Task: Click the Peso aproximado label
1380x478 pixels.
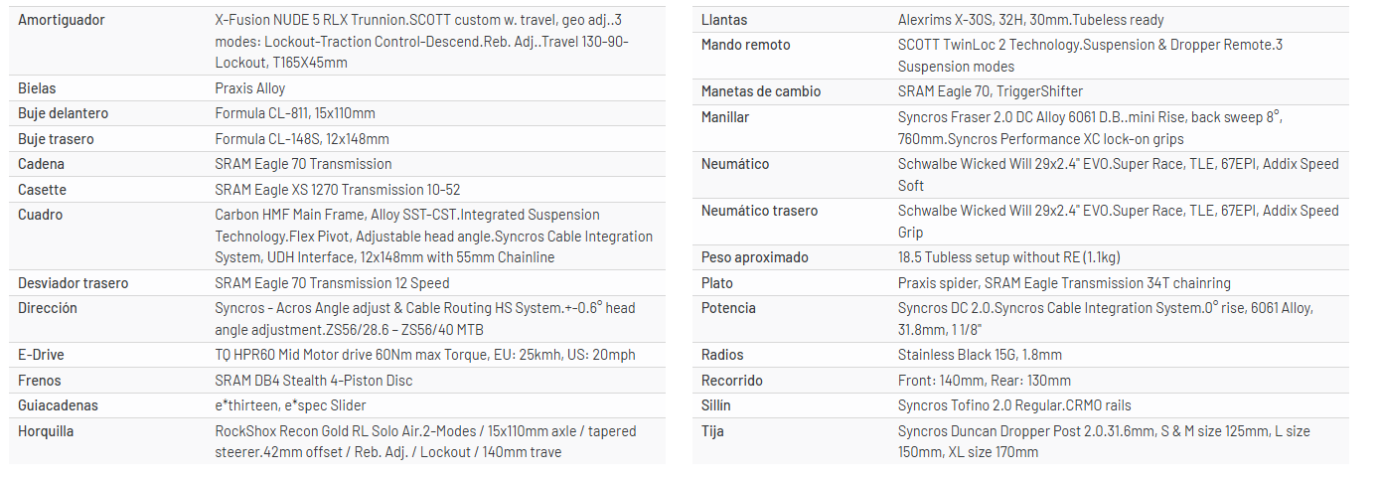Action: coord(754,257)
